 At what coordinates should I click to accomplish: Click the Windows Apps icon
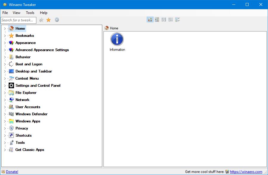click(x=11, y=121)
